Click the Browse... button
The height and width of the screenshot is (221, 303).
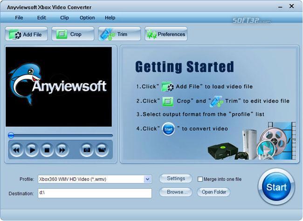(176, 192)
